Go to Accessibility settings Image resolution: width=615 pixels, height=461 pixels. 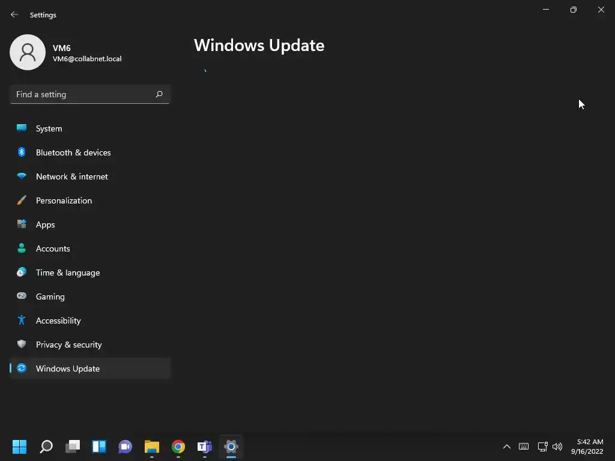pyautogui.click(x=90, y=321)
